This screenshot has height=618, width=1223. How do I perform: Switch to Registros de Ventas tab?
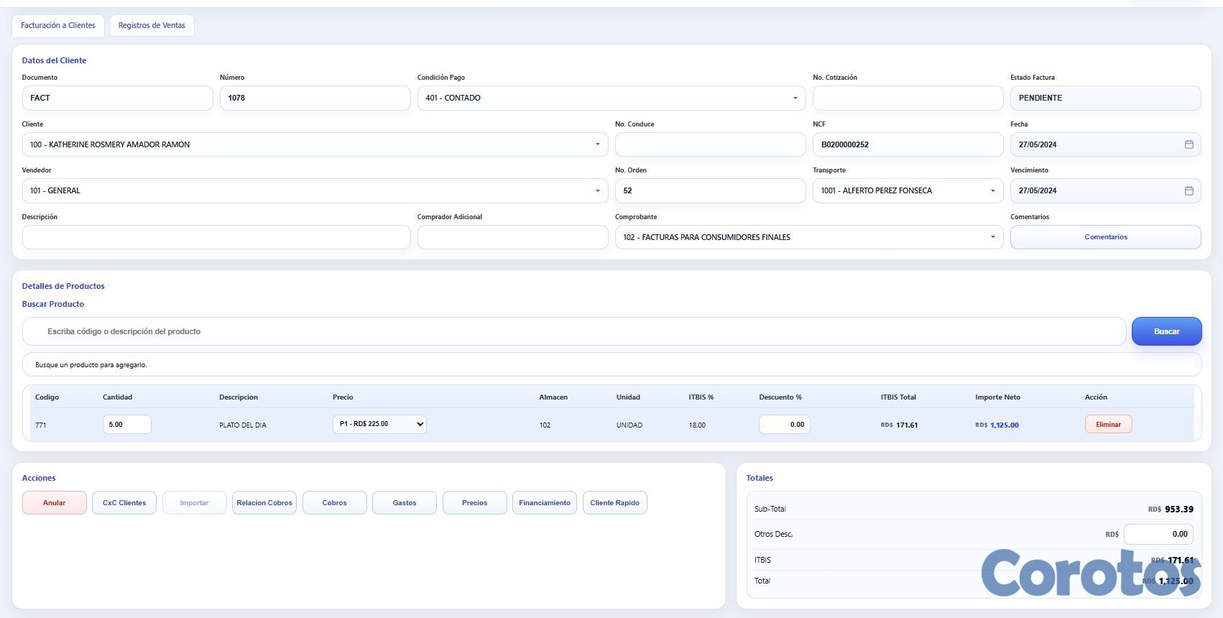(152, 25)
